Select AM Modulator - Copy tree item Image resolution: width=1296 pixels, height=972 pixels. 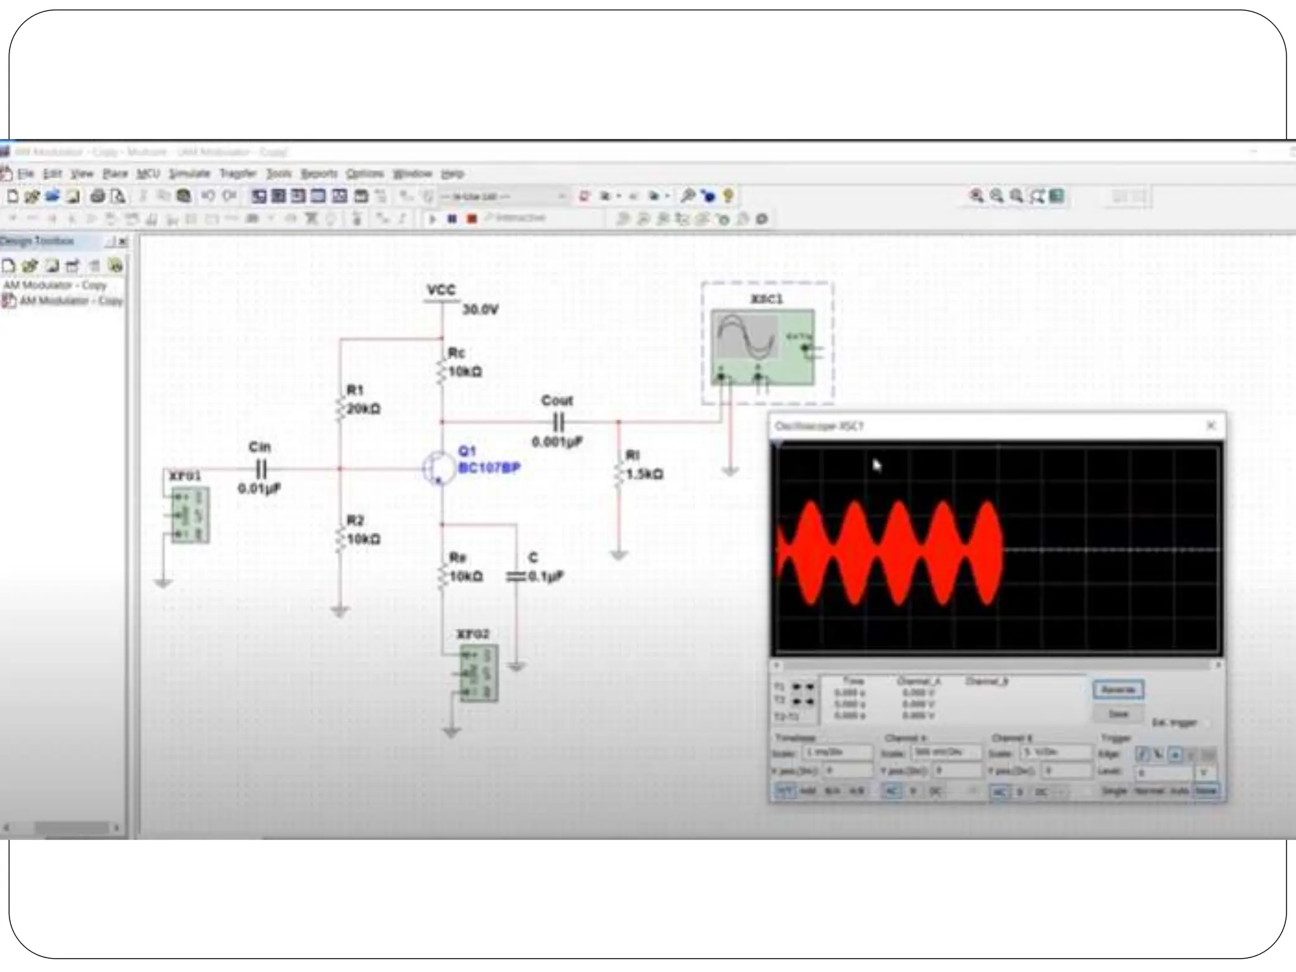tap(70, 301)
